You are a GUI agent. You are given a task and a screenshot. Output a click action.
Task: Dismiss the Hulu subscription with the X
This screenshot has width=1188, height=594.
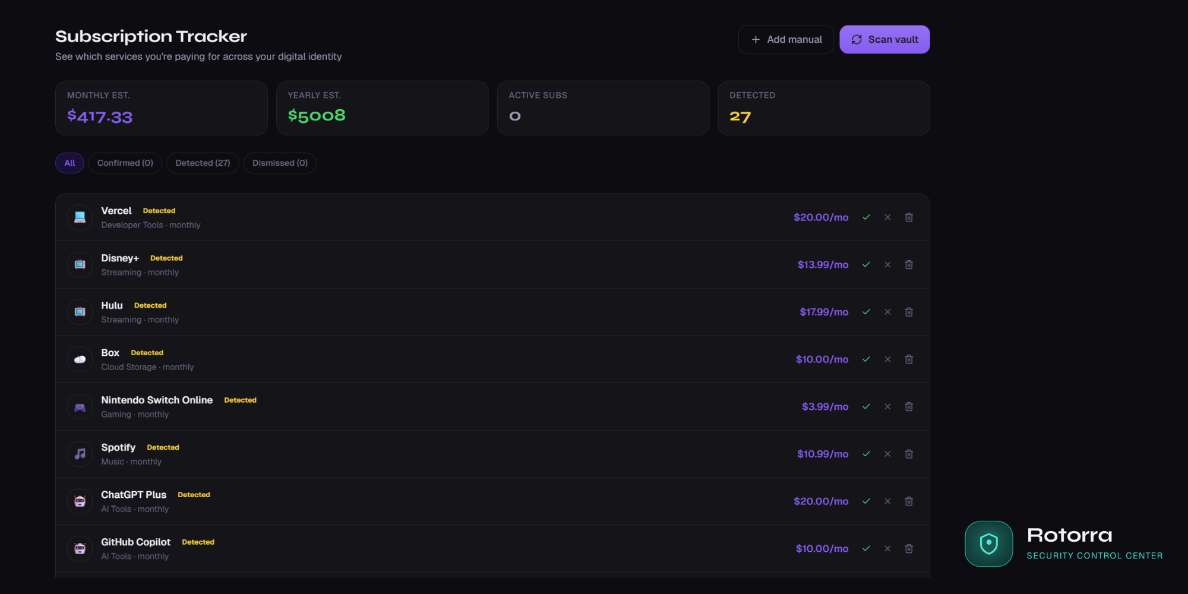(887, 312)
